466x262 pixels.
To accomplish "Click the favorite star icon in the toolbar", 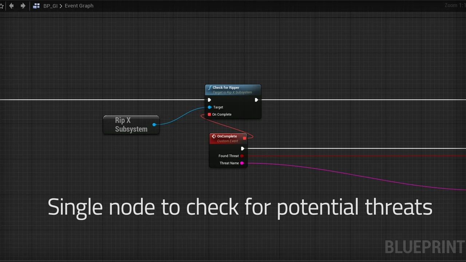I will 2,5.
